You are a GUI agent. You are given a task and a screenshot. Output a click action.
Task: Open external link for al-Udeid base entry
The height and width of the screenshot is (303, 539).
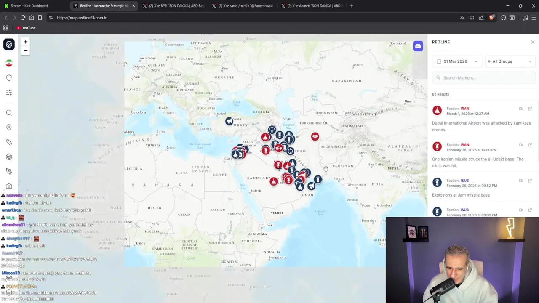tap(530, 145)
